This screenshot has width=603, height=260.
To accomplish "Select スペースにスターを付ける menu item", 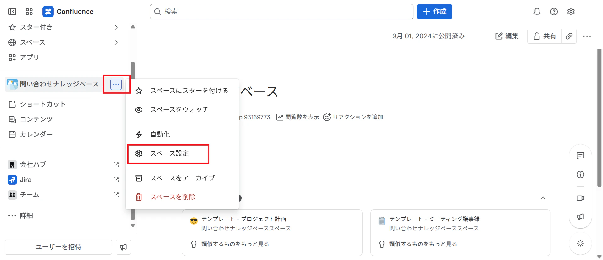I will pyautogui.click(x=182, y=91).
